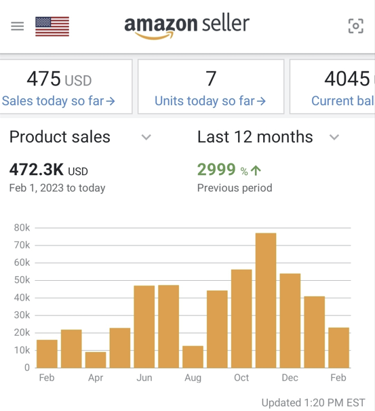Screen dimensions: 375x411
Task: Expand the Product sales dropdown chevron
Action: pyautogui.click(x=146, y=137)
